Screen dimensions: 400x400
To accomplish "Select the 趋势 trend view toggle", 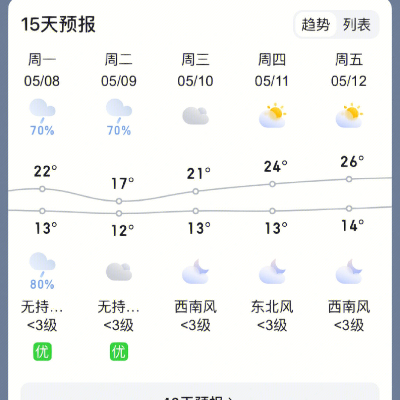I will click(316, 24).
